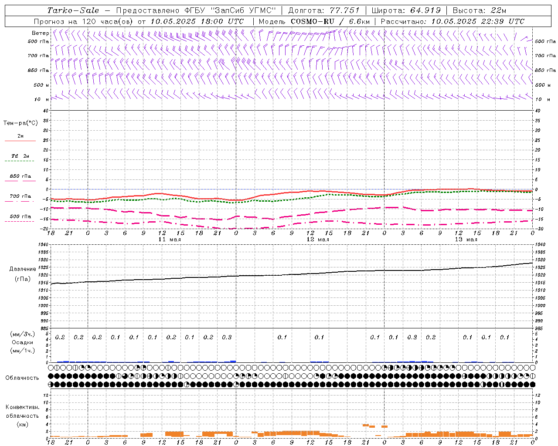Viewport: 558px width, 446px height.
Task: Click the Tarko-Sale station title
Action: [73, 10]
